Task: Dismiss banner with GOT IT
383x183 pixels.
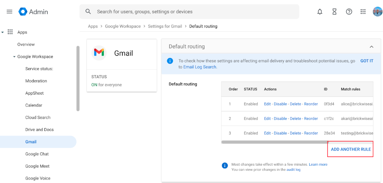Action: [367, 61]
